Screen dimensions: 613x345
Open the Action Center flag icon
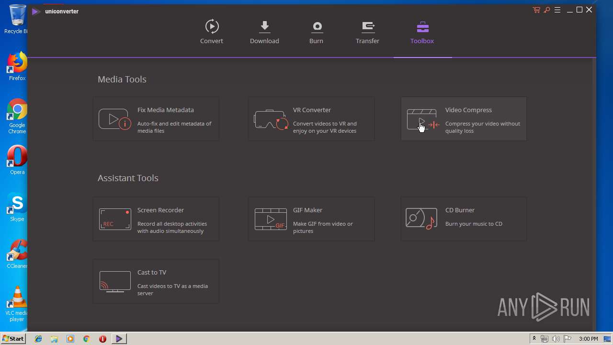[x=567, y=339]
